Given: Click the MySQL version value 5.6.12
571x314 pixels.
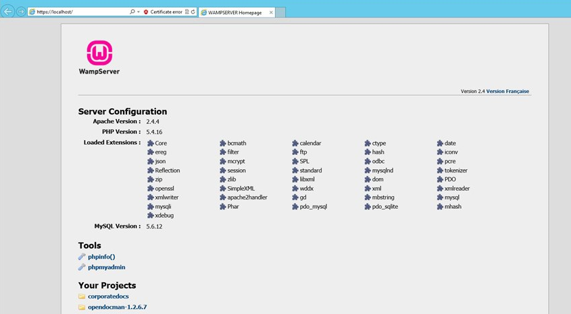Looking at the screenshot, I should tap(154, 226).
